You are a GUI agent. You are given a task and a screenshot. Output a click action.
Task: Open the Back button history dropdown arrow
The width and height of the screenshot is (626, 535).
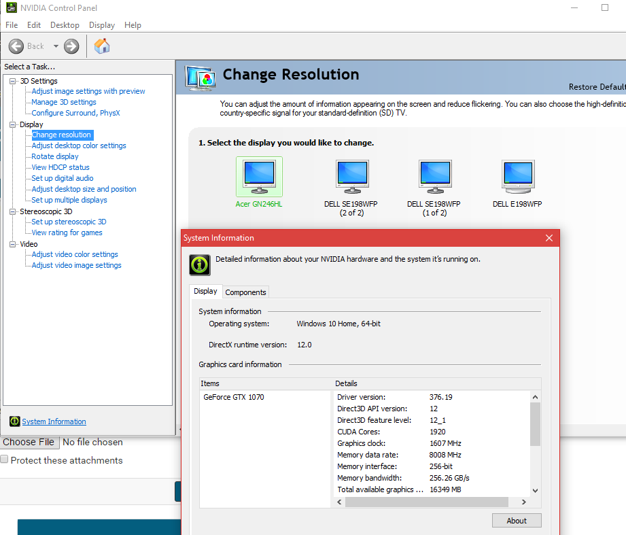point(56,46)
